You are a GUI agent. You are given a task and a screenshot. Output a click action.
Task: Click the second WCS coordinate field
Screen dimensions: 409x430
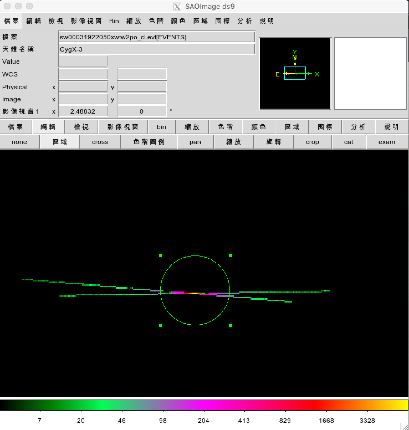tap(142, 74)
